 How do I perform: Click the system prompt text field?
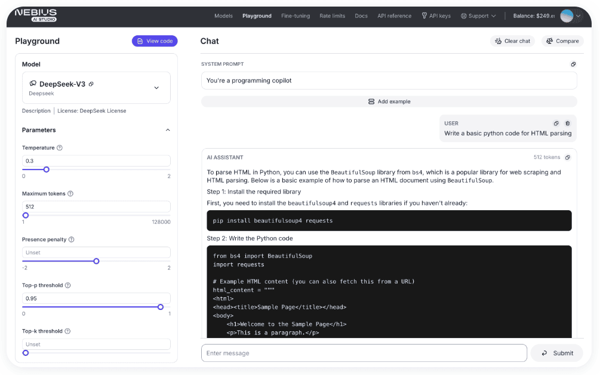[x=389, y=81]
